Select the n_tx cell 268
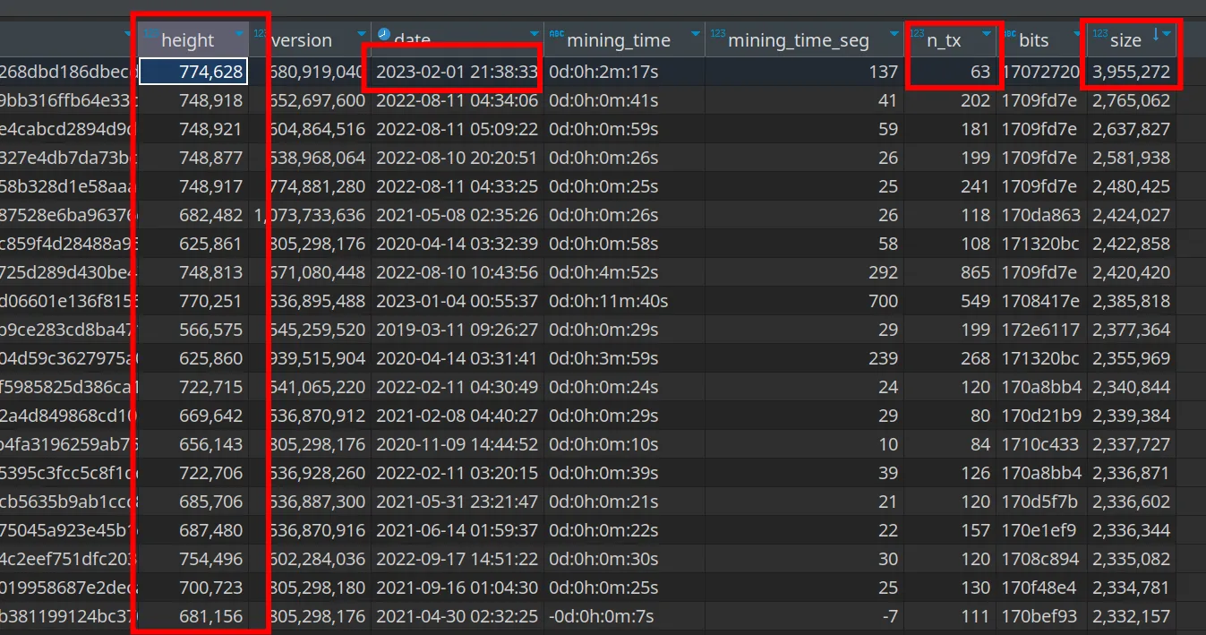The width and height of the screenshot is (1206, 635). tap(950, 358)
